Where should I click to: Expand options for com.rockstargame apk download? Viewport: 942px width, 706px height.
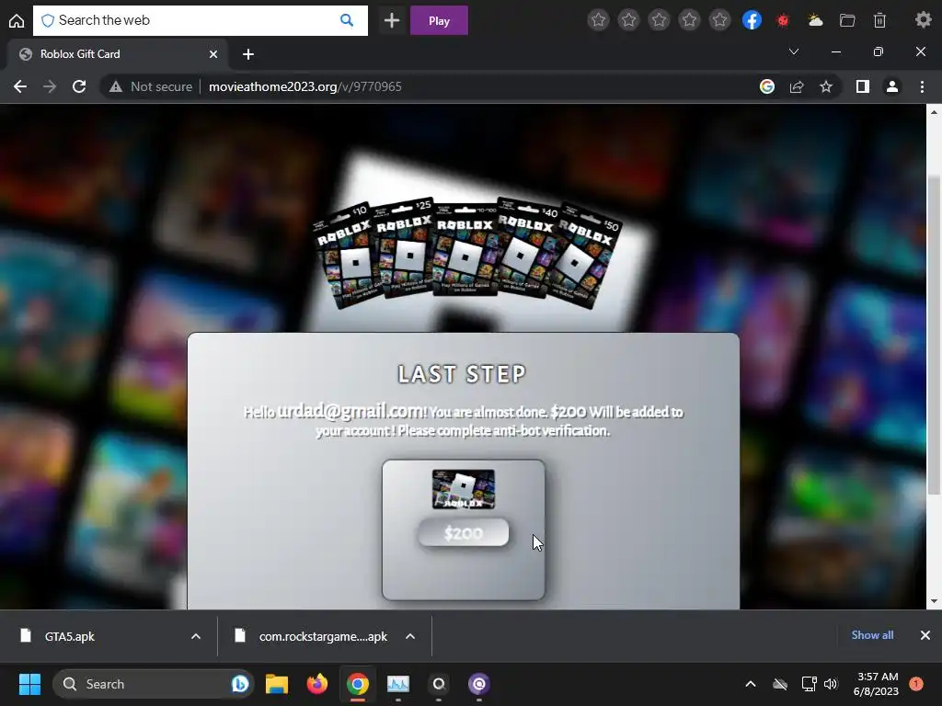pyautogui.click(x=410, y=636)
